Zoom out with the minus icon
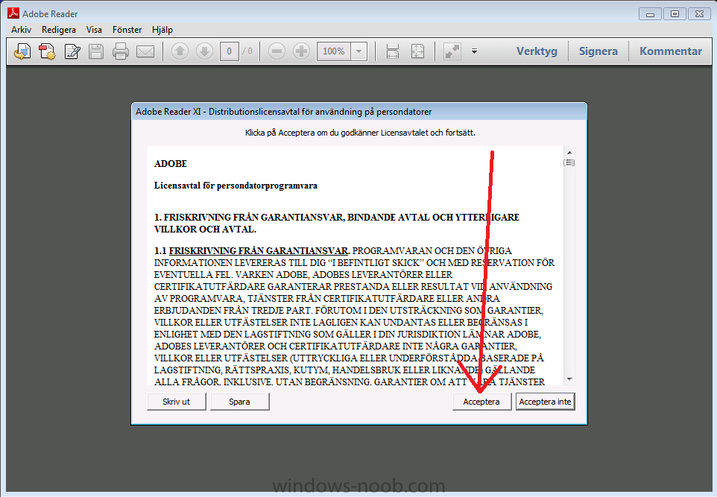Image resolution: width=717 pixels, height=497 pixels. tap(277, 51)
